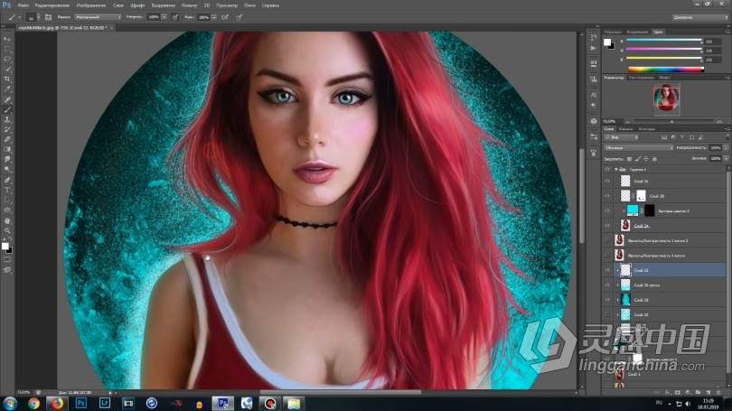Open the Brush panel from options bar
This screenshot has width=732, height=411.
(48, 17)
